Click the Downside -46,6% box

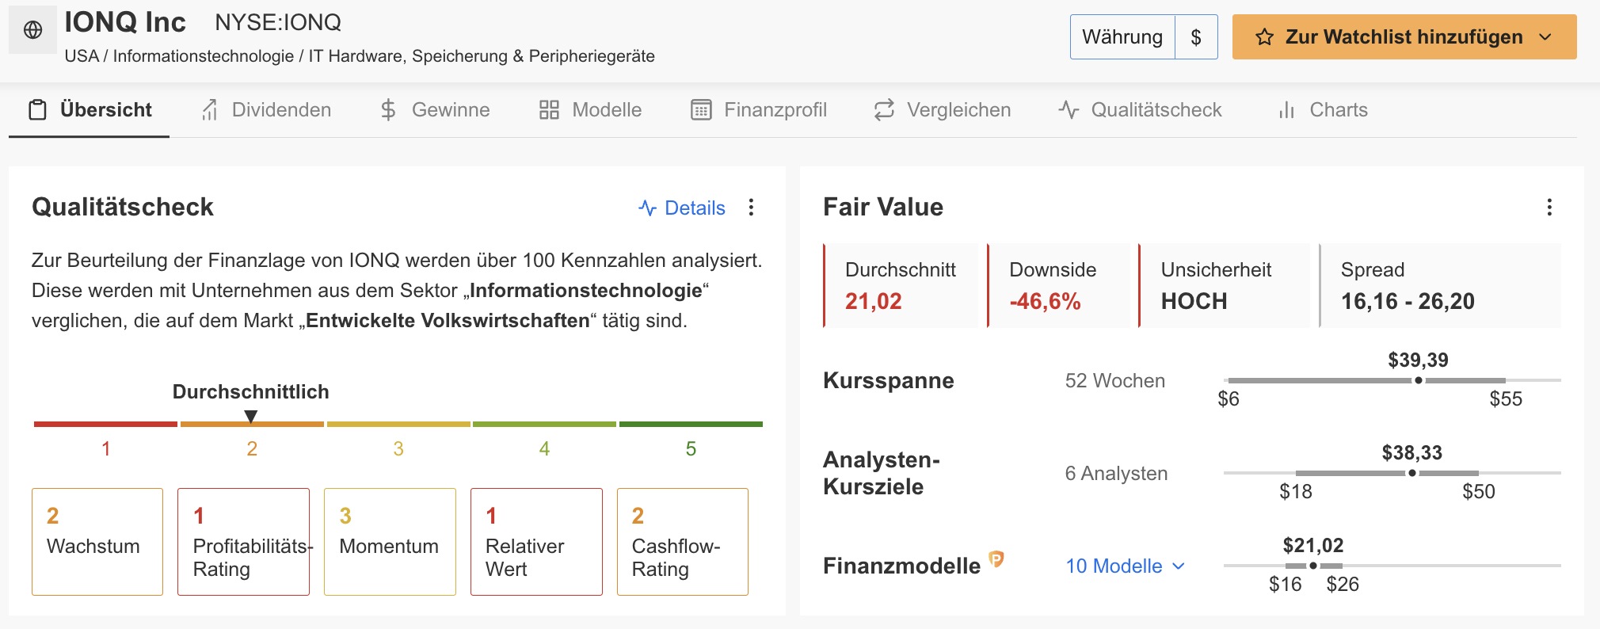[x=1059, y=285]
